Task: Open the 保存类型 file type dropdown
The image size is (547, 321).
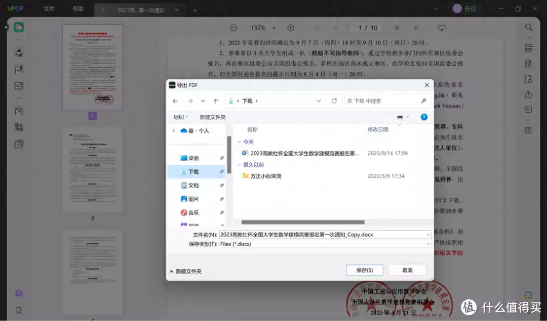Action: 324,244
